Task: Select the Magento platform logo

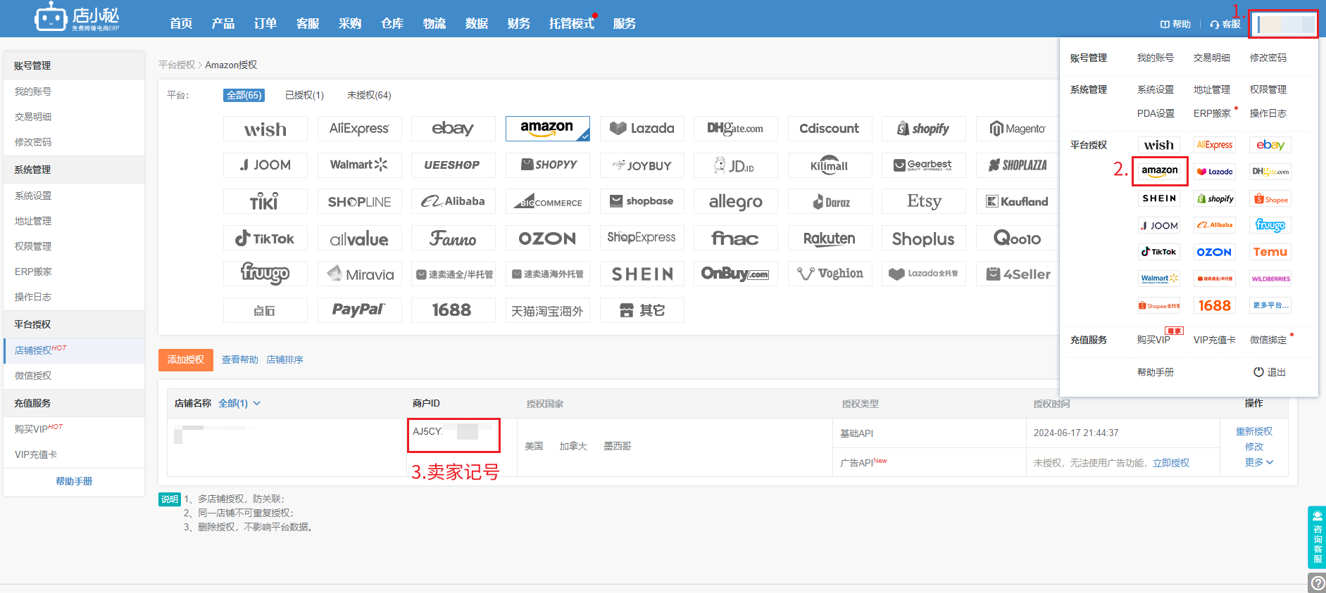Action: pyautogui.click(x=1018, y=129)
